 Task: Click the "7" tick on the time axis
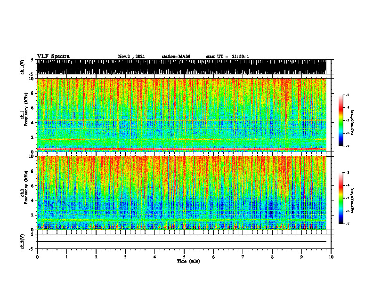(x=243, y=257)
